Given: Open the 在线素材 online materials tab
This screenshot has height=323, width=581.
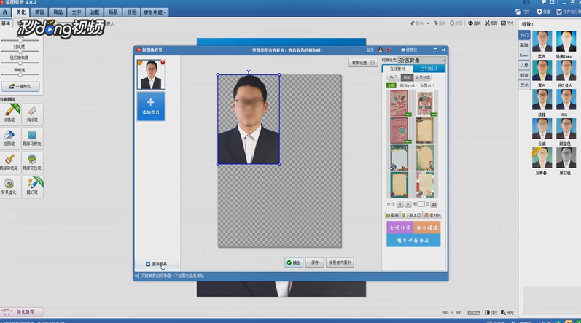Looking at the screenshot, I should point(397,69).
